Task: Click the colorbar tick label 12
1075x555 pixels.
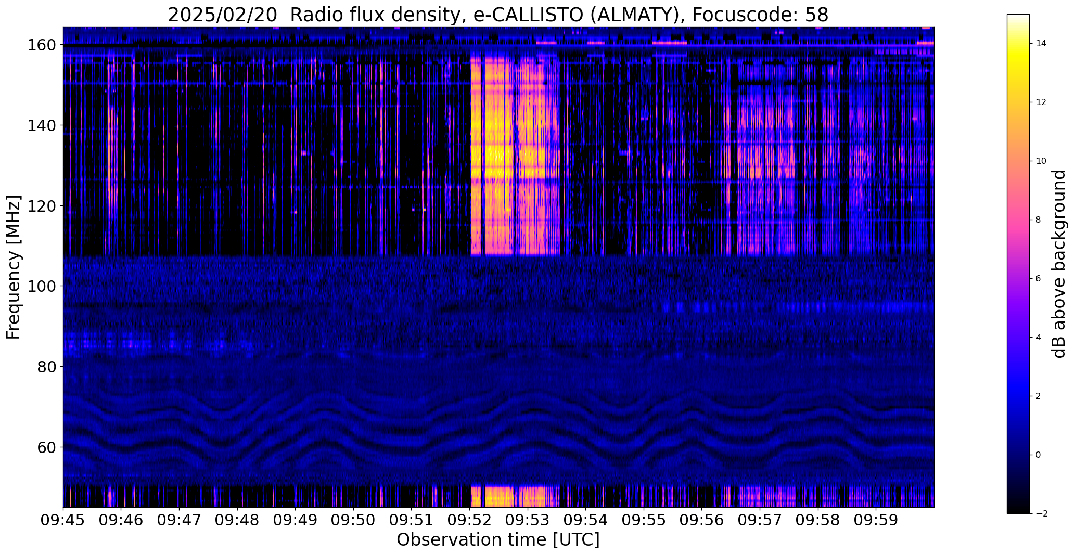Action: pos(1041,102)
